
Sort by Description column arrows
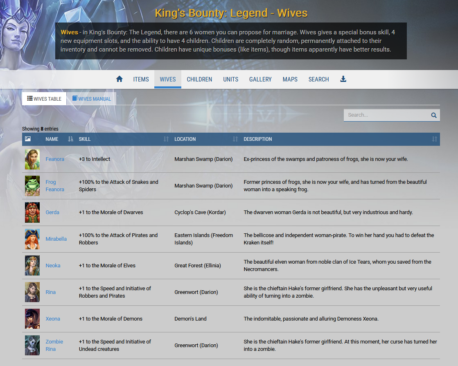[435, 139]
